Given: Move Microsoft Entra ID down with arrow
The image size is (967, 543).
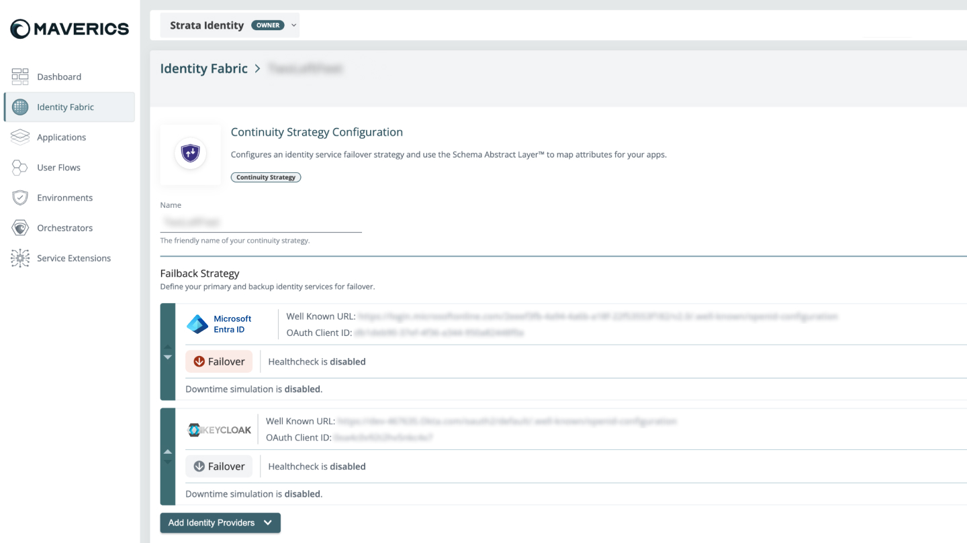Looking at the screenshot, I should tap(168, 357).
